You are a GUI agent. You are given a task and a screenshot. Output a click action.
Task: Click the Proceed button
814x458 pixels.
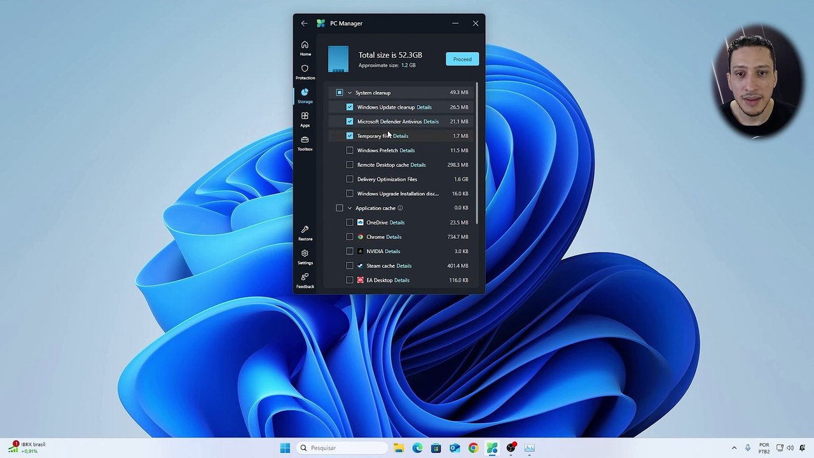point(462,59)
